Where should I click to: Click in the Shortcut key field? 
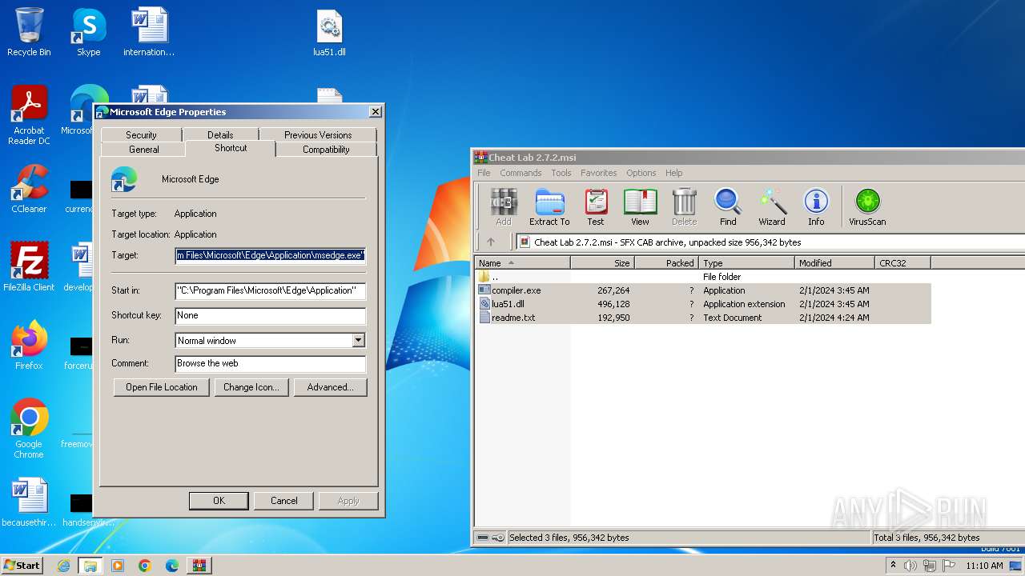pos(271,315)
